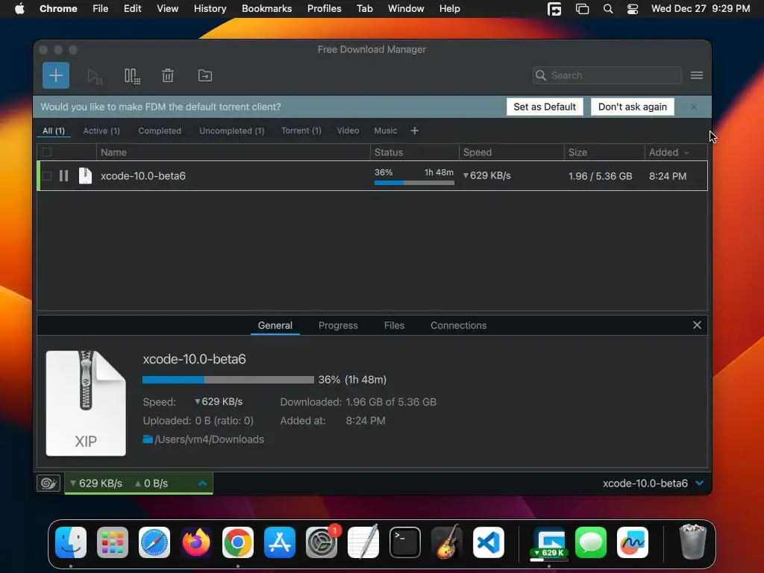Toggle the select-all checkbox in header

[47, 152]
